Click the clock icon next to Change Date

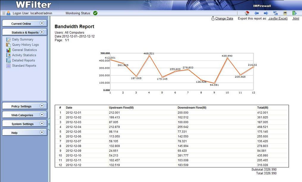coord(213,18)
